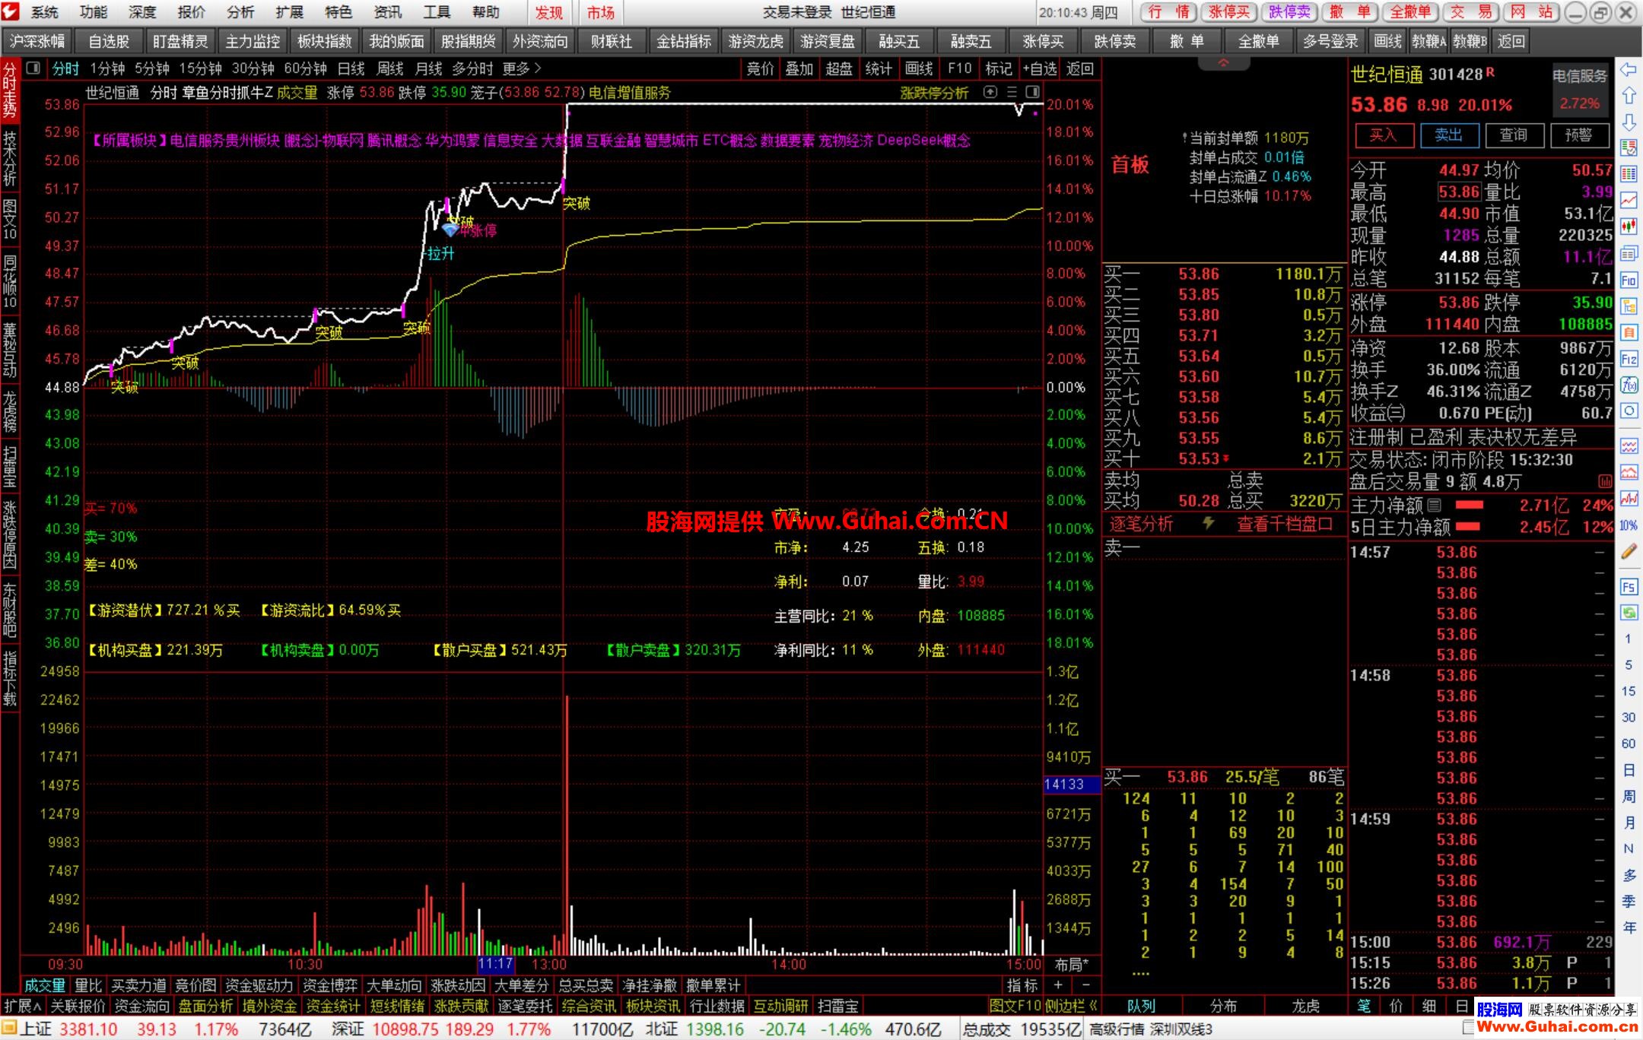This screenshot has width=1643, height=1040.
Task: Expand the 更多 timeframe dropdown
Action: pos(522,68)
